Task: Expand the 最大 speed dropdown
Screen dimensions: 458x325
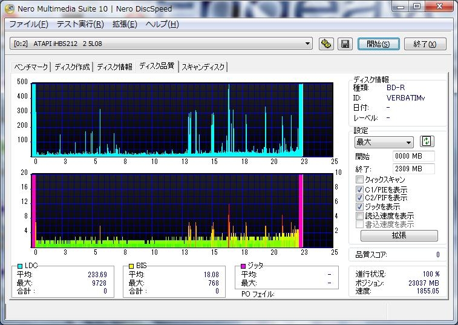Action: click(384, 142)
